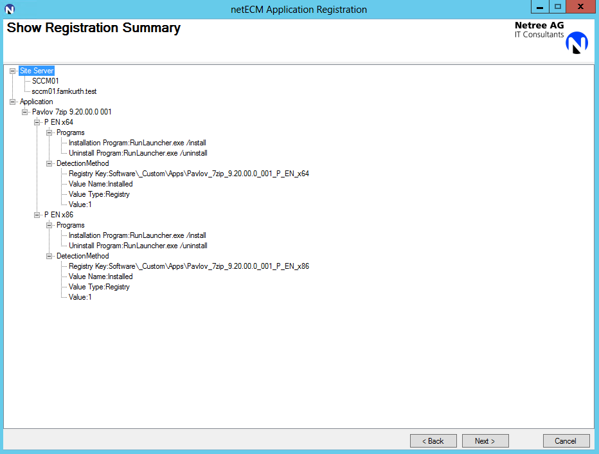Collapse the Pavlov 7zip 9.20.00.0 001 node
599x454 pixels.
25,112
